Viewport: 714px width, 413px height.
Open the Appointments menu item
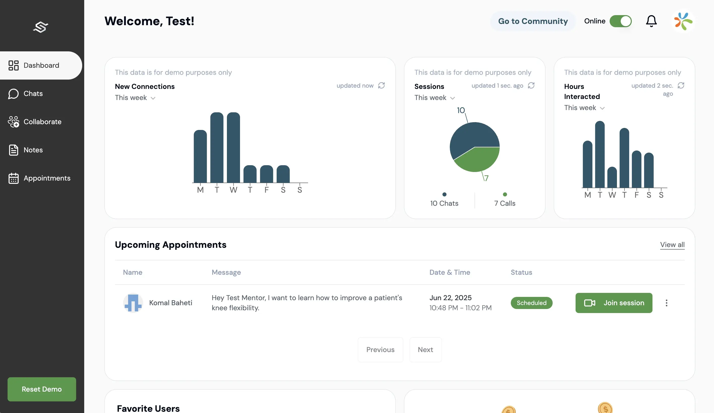coord(41,178)
